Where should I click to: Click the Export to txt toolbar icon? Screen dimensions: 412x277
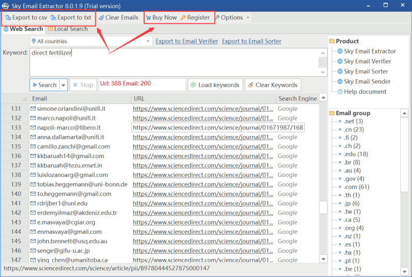(54, 18)
